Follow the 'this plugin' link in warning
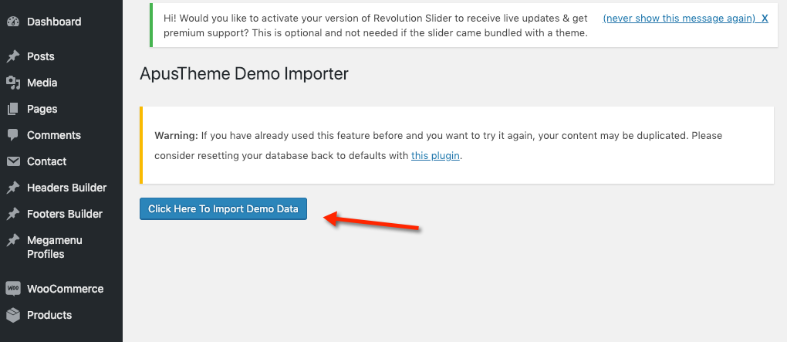787x342 pixels. point(435,155)
